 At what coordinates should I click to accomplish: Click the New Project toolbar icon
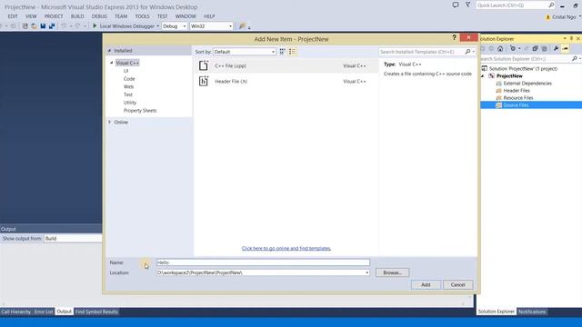coord(25,26)
